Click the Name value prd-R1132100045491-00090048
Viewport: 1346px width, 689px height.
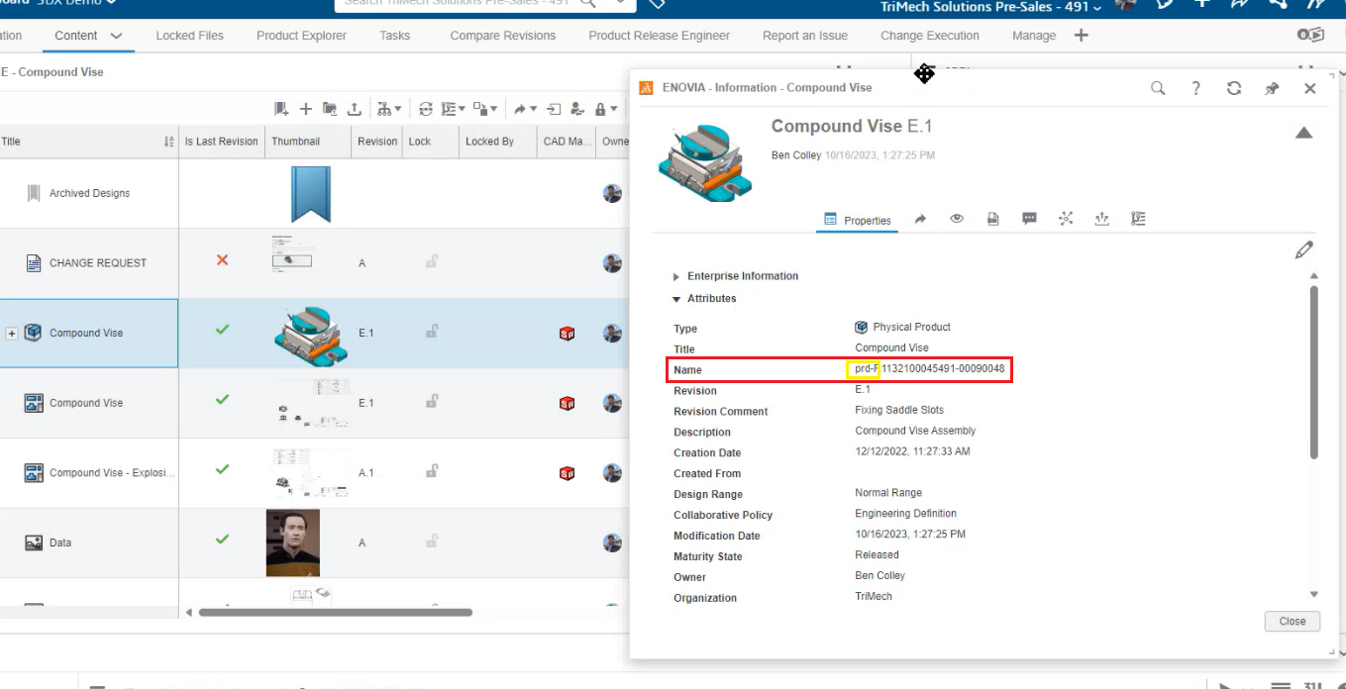pos(930,369)
